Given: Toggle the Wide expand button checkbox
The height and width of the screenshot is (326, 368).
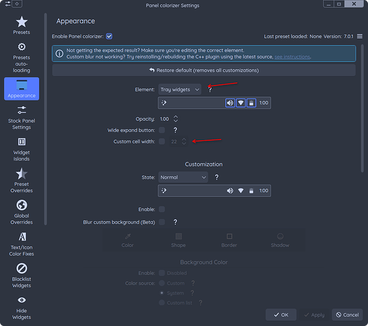Looking at the screenshot, I should (x=162, y=130).
